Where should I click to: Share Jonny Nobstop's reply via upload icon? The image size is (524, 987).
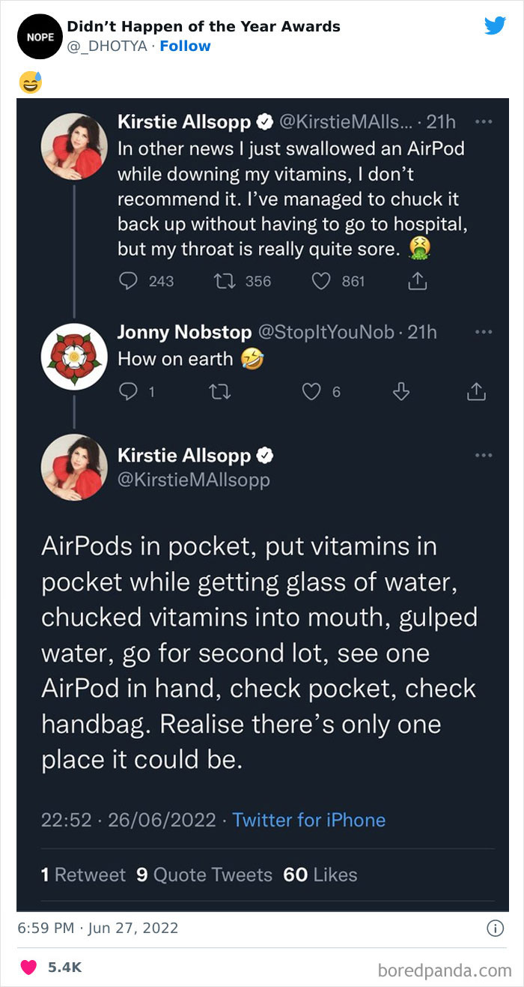[476, 391]
